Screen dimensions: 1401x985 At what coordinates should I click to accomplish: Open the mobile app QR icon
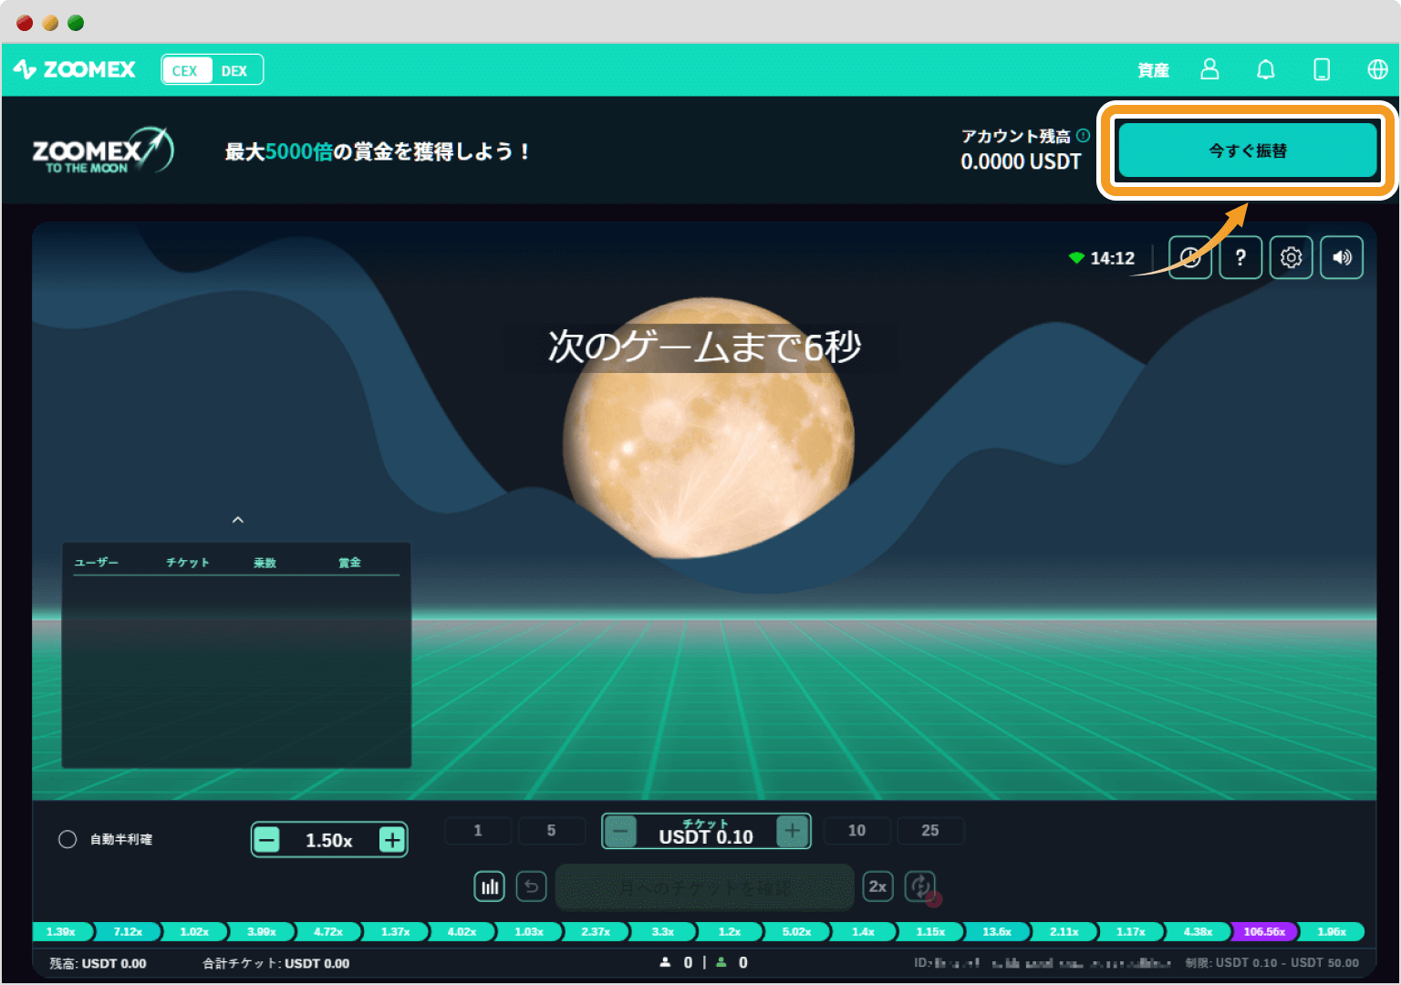click(x=1322, y=69)
